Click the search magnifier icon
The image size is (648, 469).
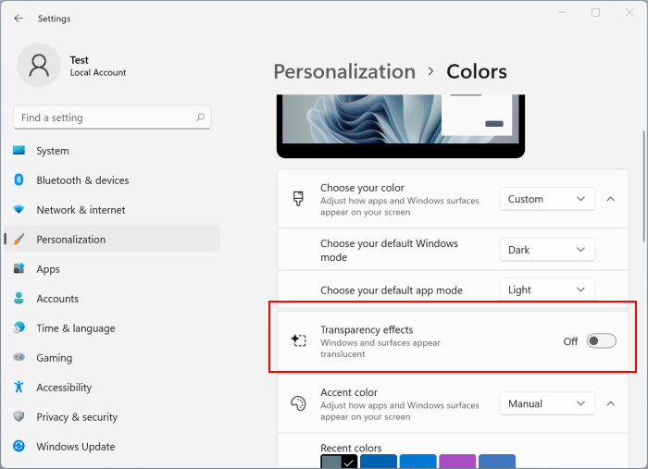pos(201,117)
